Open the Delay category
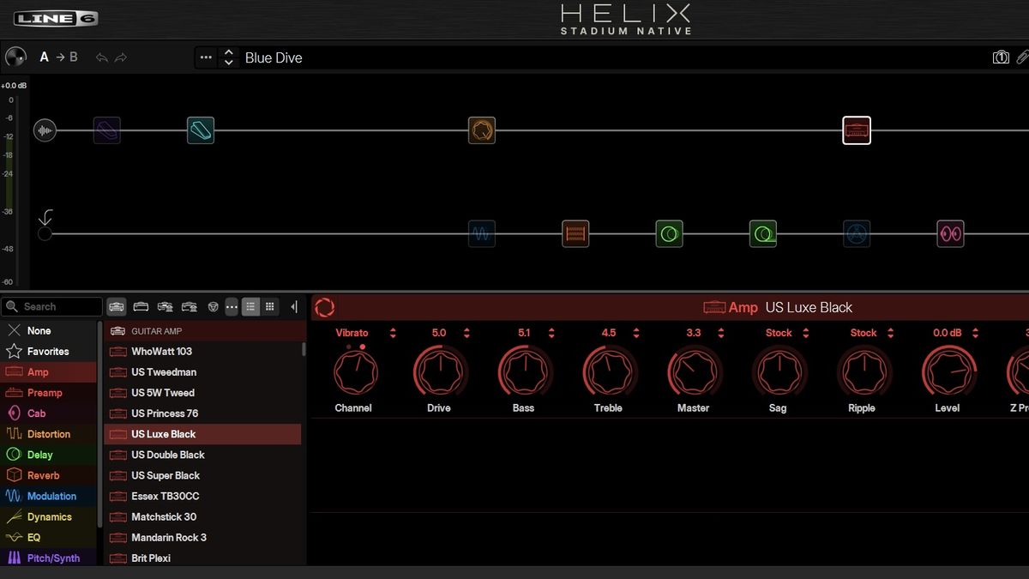Viewport: 1029px width, 579px height. 50,455
